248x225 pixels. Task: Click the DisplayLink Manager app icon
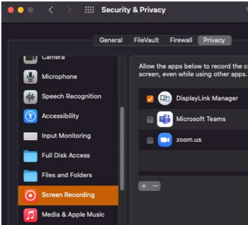click(165, 99)
